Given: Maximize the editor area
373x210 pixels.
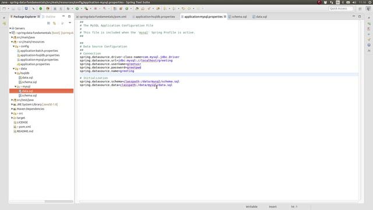Looking at the screenshot, I should point(360,16).
